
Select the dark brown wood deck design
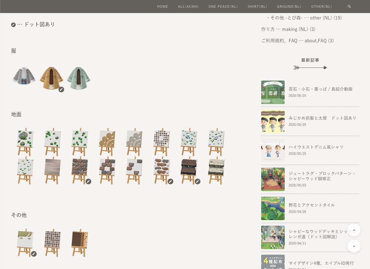[x=189, y=171]
